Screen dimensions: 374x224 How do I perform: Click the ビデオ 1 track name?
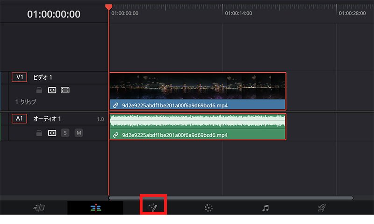click(x=43, y=77)
